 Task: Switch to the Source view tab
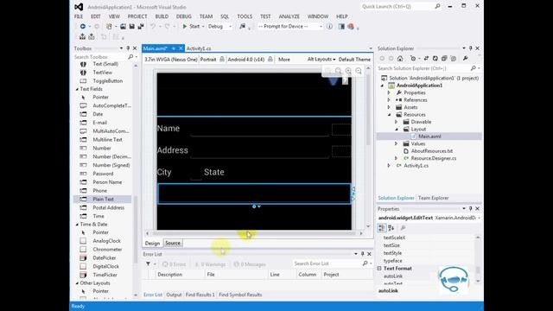173,244
